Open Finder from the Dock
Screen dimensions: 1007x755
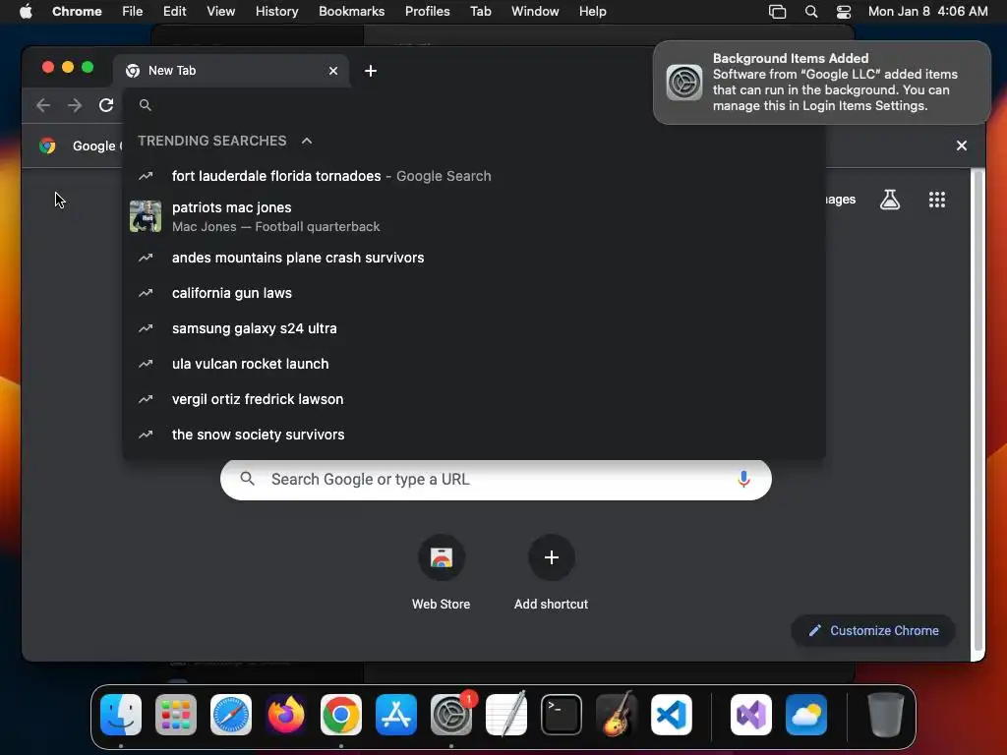pos(121,715)
